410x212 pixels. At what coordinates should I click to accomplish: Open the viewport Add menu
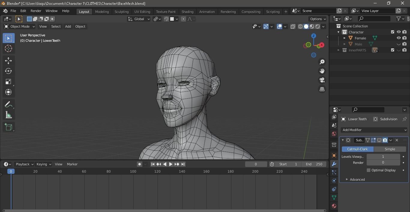point(68,26)
